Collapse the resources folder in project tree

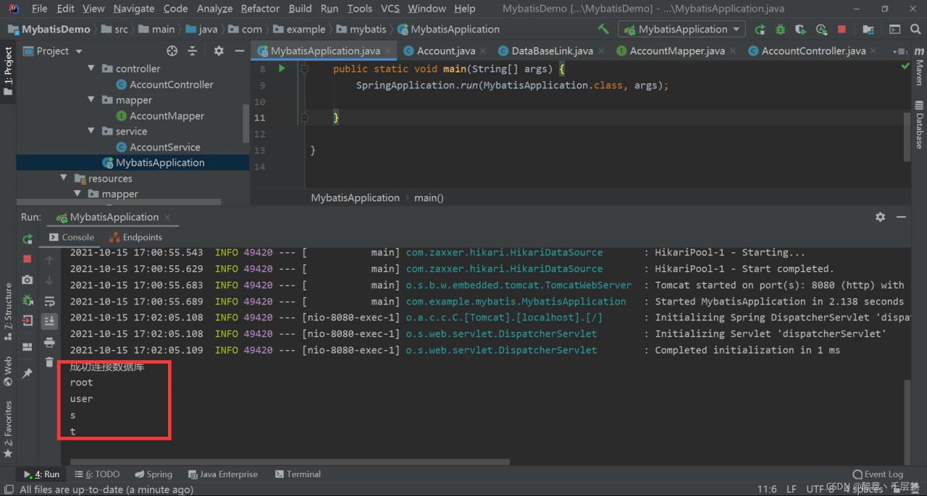click(64, 179)
